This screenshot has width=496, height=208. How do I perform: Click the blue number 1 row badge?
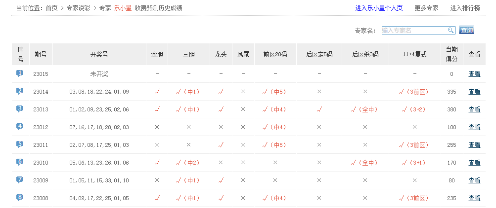[x=20, y=73]
